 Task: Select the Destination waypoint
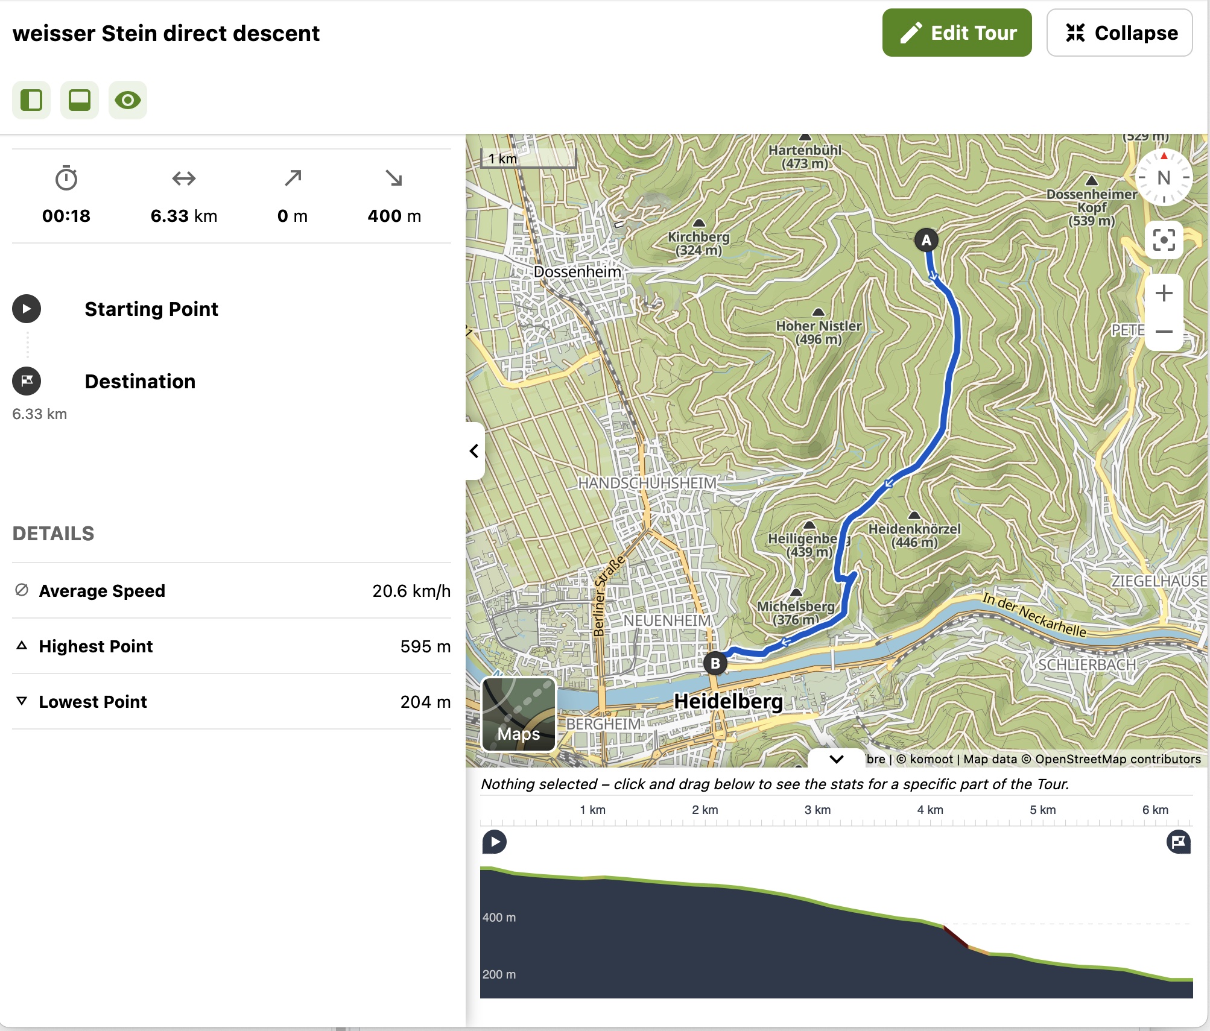click(x=140, y=382)
